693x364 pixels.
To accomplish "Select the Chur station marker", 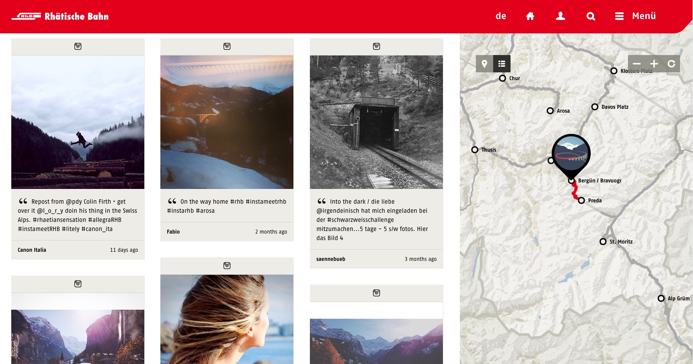I will (x=502, y=78).
